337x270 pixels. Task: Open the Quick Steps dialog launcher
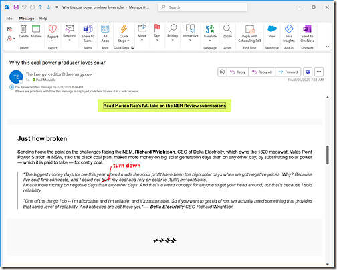click(x=132, y=48)
